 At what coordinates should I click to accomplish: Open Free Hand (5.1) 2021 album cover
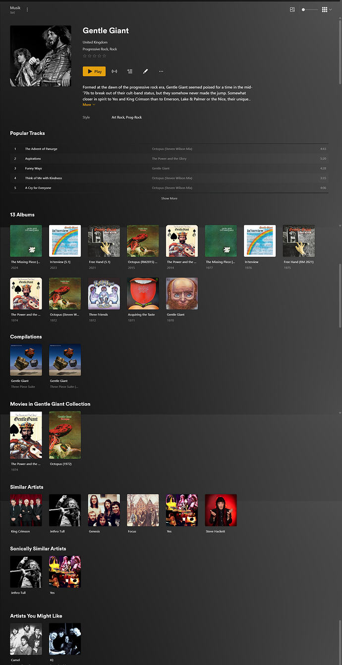tap(104, 241)
